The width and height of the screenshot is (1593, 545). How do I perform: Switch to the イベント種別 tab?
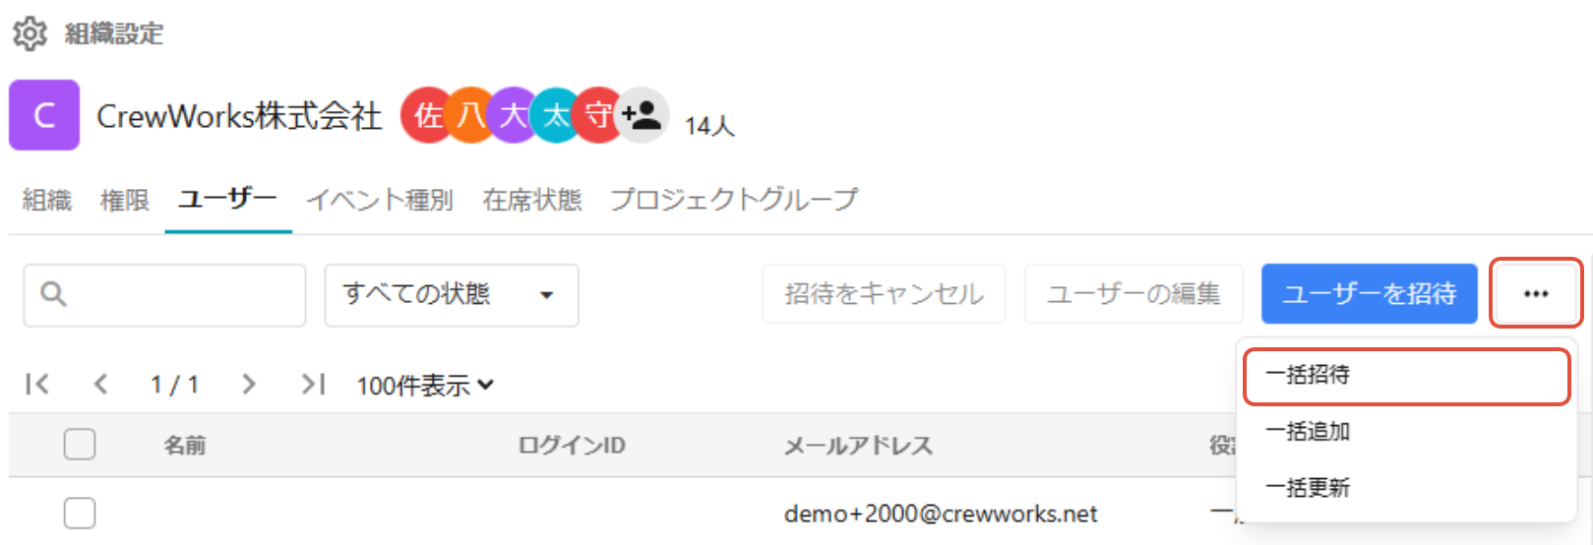click(x=380, y=201)
